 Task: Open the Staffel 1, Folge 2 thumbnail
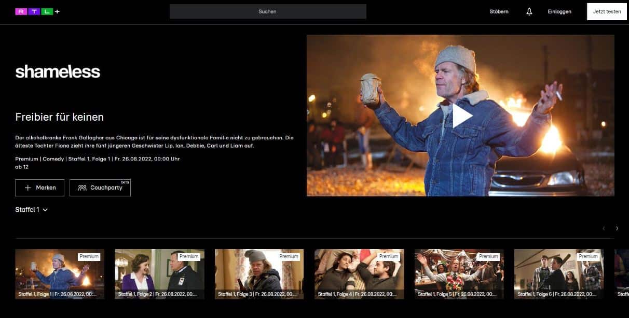tap(159, 274)
